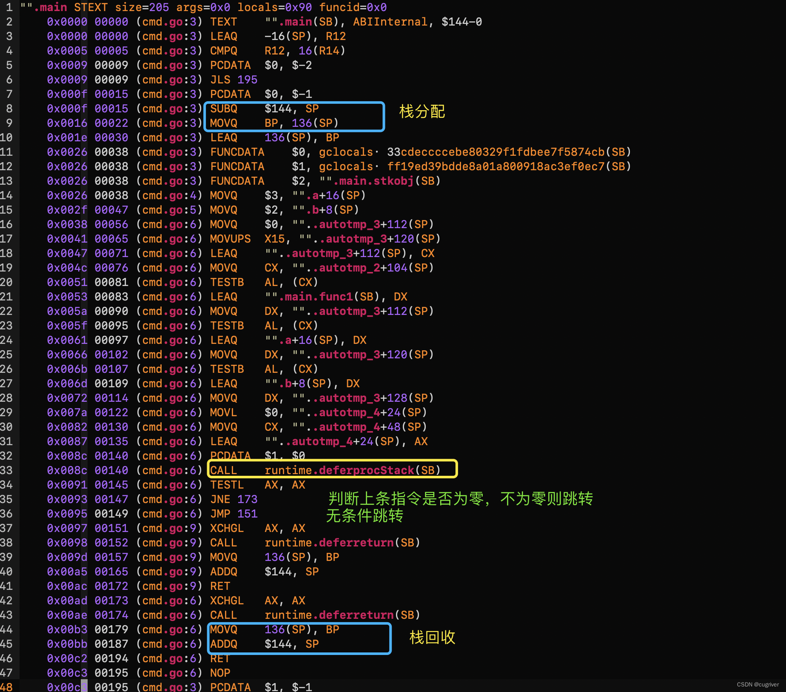The image size is (786, 692).
Task: Click the JNE 173 instruction
Action: [x=234, y=499]
